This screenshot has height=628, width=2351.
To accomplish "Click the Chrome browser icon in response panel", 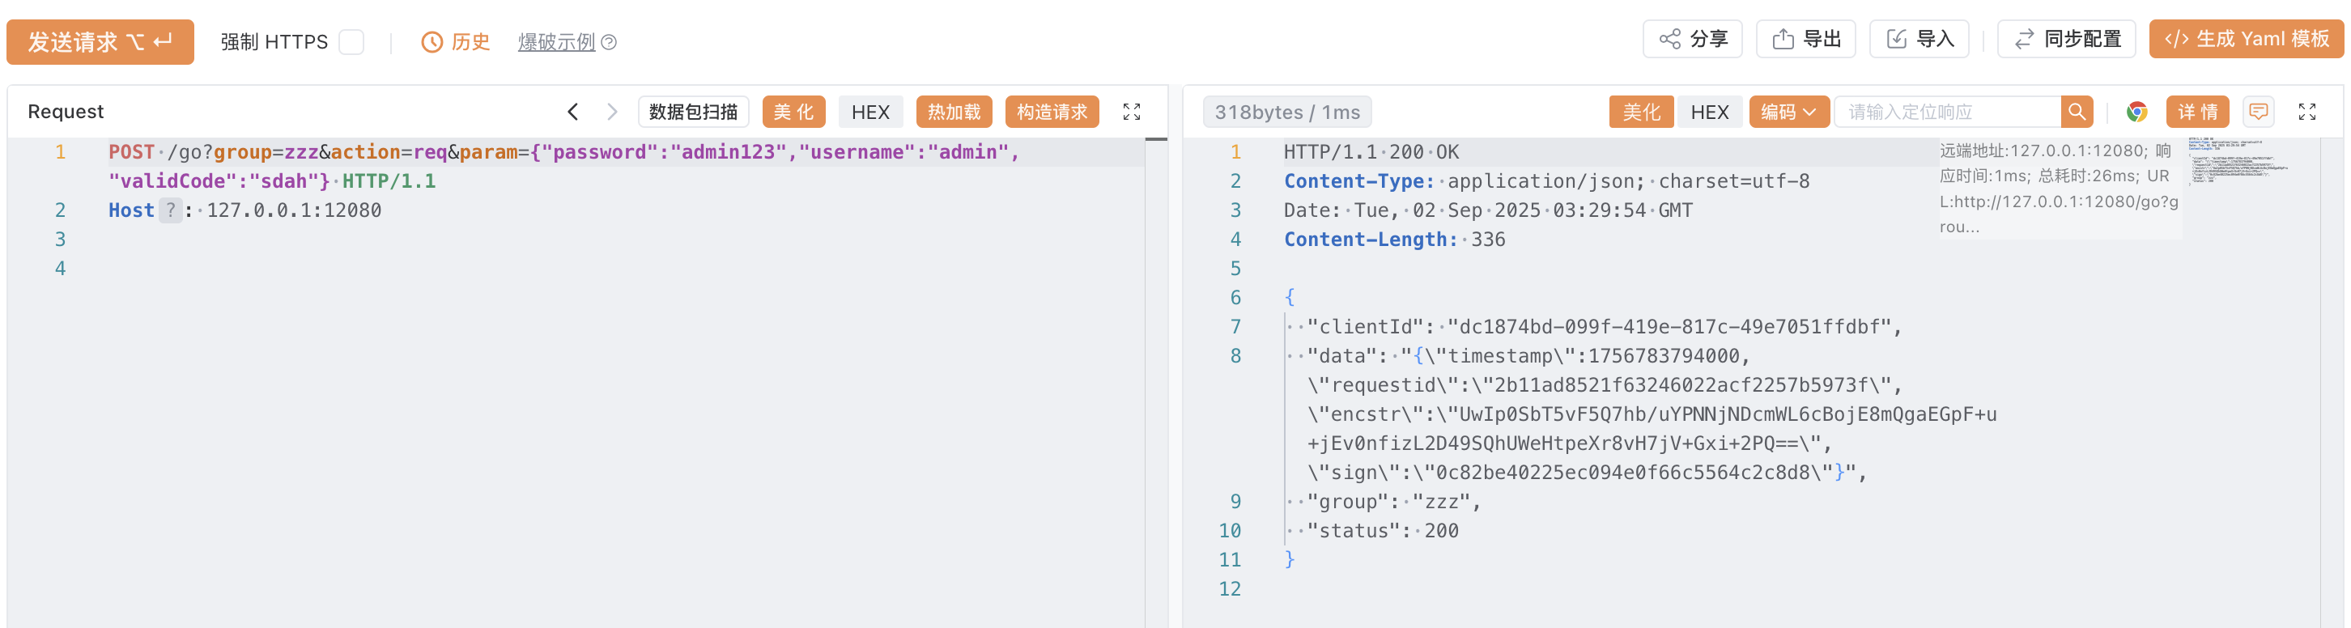I will 2136,112.
